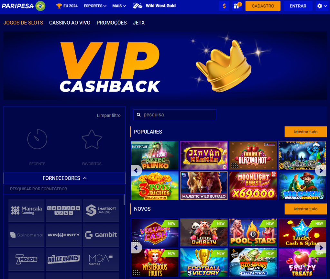Filter by the Hölle Games provider
The image size is (330, 279).
(64, 259)
